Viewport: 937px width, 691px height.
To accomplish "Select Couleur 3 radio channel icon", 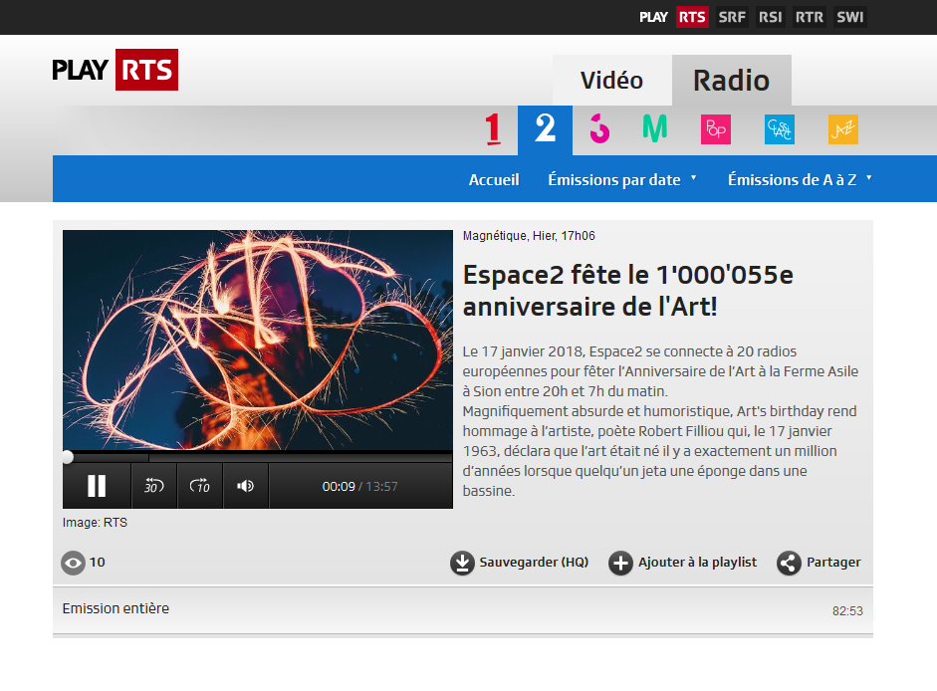I will click(x=599, y=129).
